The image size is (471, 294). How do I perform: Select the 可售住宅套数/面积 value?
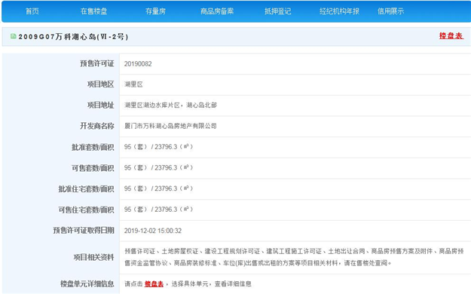(158, 210)
